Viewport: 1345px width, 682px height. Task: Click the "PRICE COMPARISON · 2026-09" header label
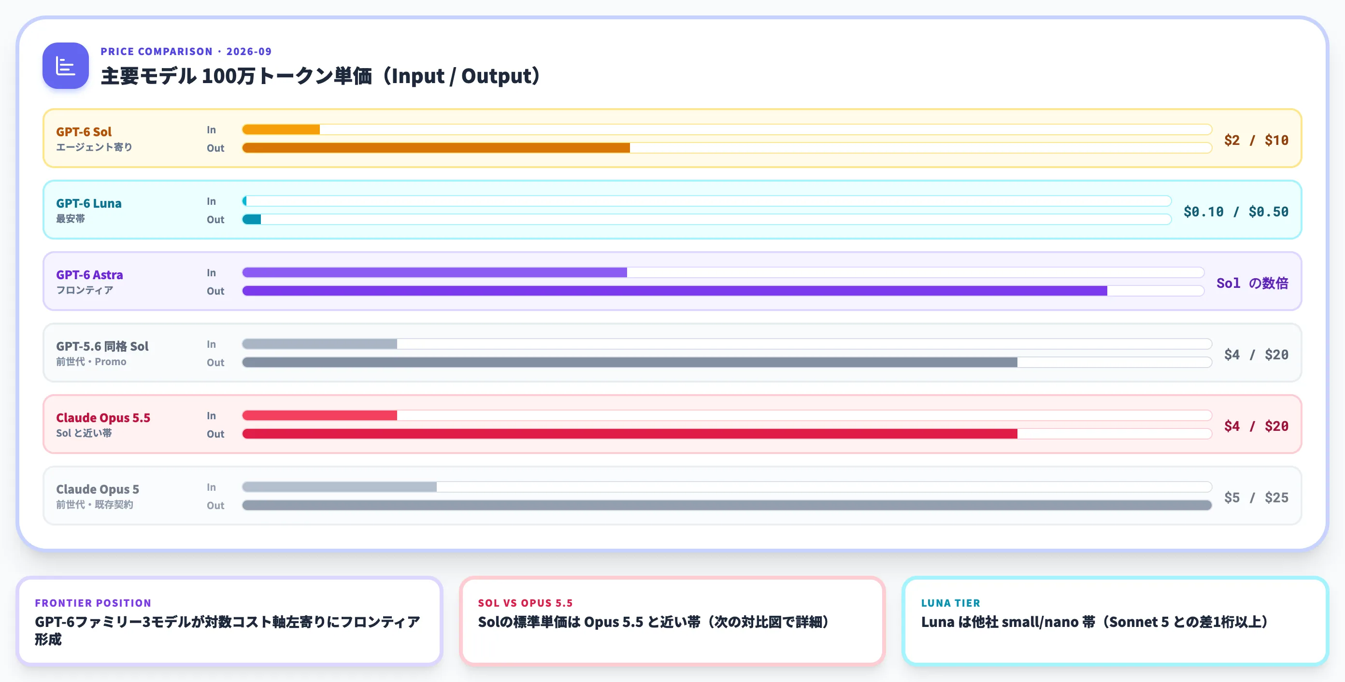coord(186,51)
